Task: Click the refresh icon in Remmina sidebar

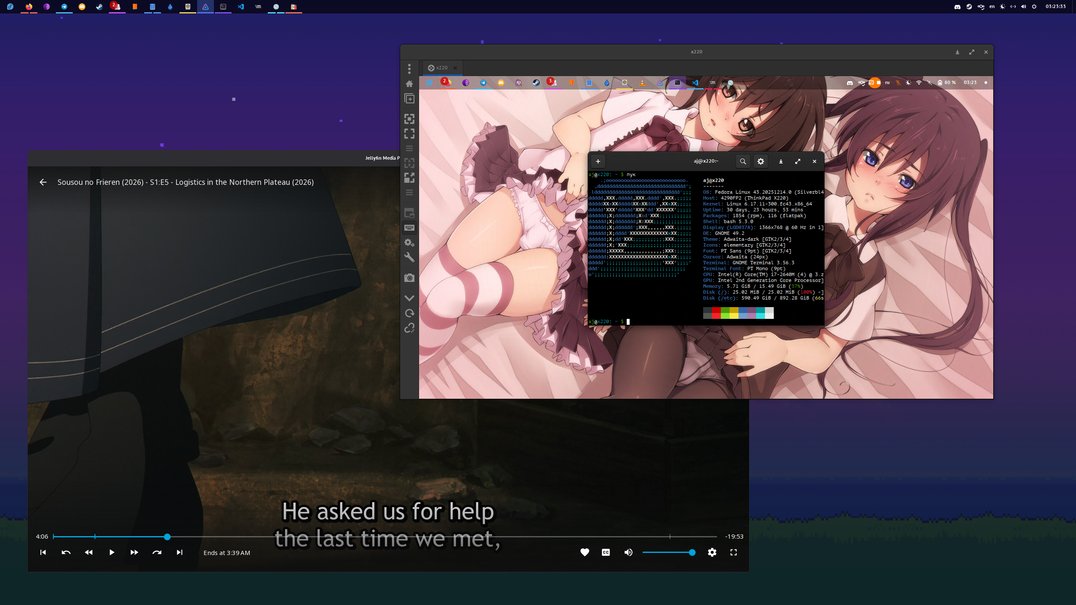Action: click(409, 313)
